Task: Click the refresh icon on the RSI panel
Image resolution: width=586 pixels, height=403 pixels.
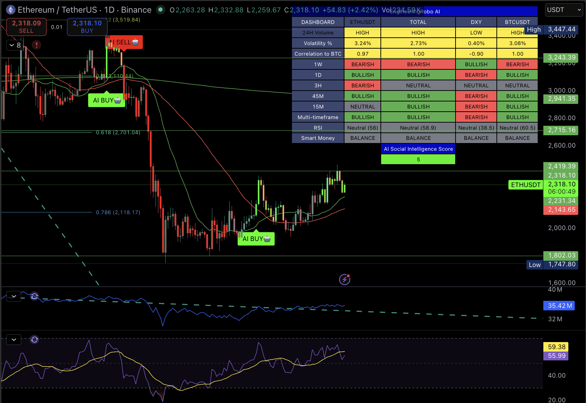Action: 34,340
